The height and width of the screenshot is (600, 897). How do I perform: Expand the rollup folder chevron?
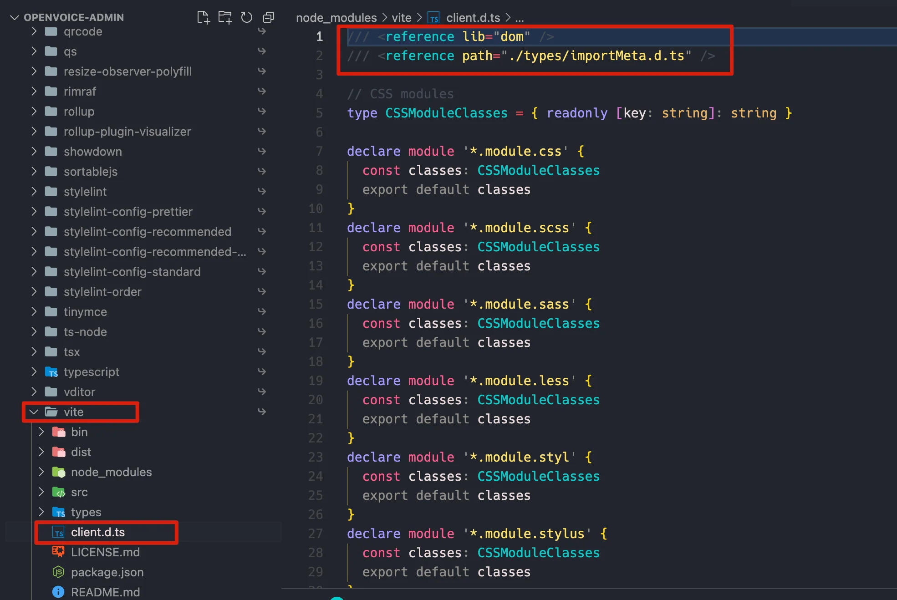[x=34, y=112]
